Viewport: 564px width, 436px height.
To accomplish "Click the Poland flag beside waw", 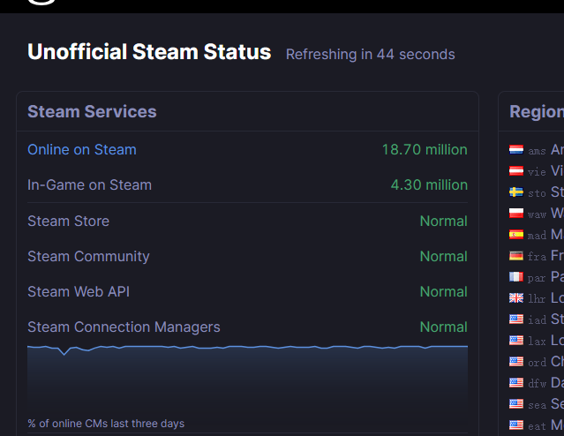I will point(516,214).
